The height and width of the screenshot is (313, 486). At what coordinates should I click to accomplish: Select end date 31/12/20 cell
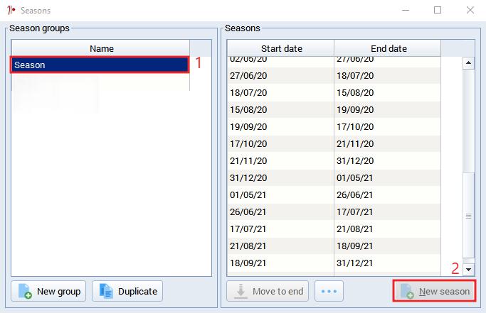(387, 161)
